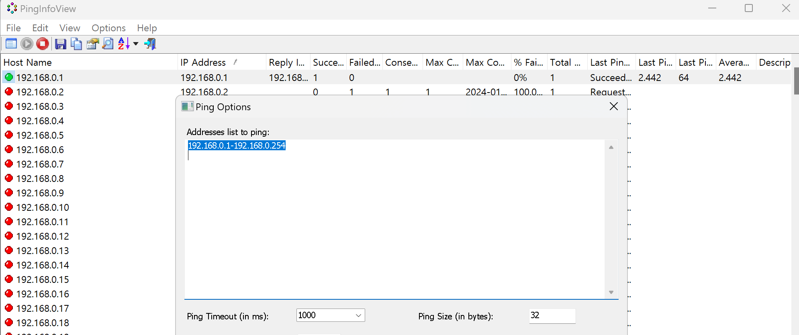Select host row 192.168.0.11
Viewport: 799px width, 335px height.
(x=43, y=222)
